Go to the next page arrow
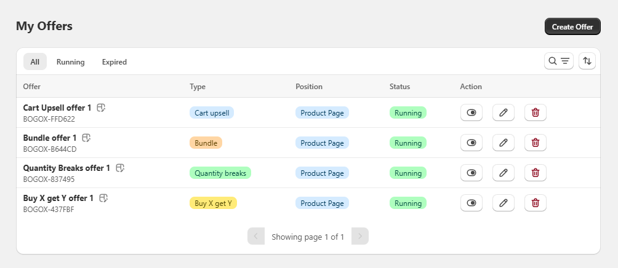Screen dimensions: 618x268 [360, 236]
